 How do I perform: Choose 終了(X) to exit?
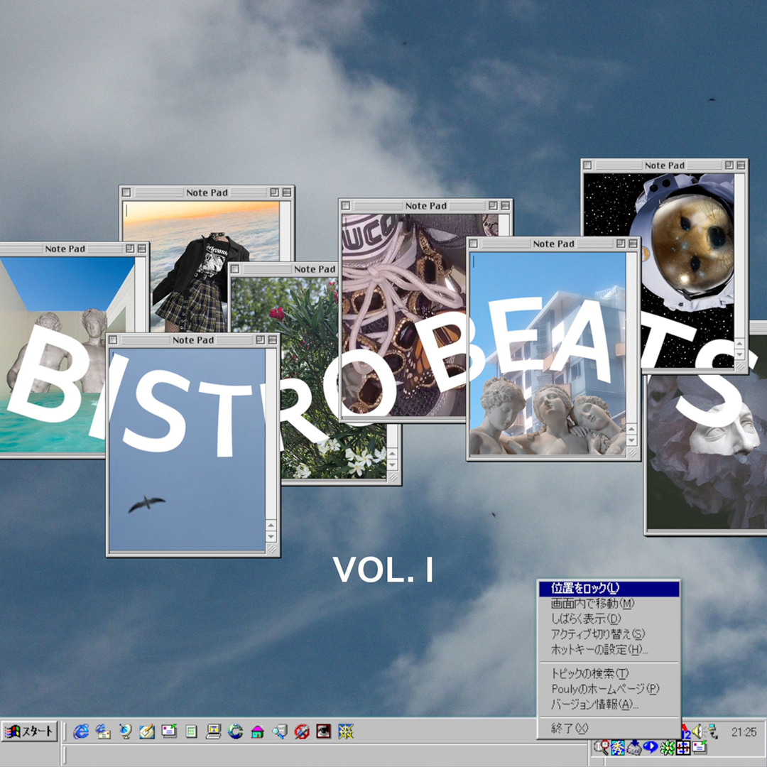[x=609, y=729]
